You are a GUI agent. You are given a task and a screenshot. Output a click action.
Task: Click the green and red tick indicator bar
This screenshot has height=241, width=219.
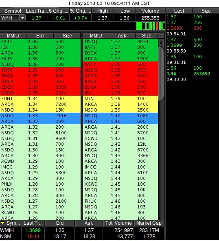click(151, 26)
